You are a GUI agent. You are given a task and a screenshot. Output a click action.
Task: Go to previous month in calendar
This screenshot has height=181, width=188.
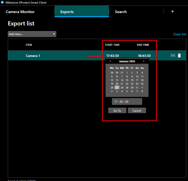pyautogui.click(x=110, y=61)
